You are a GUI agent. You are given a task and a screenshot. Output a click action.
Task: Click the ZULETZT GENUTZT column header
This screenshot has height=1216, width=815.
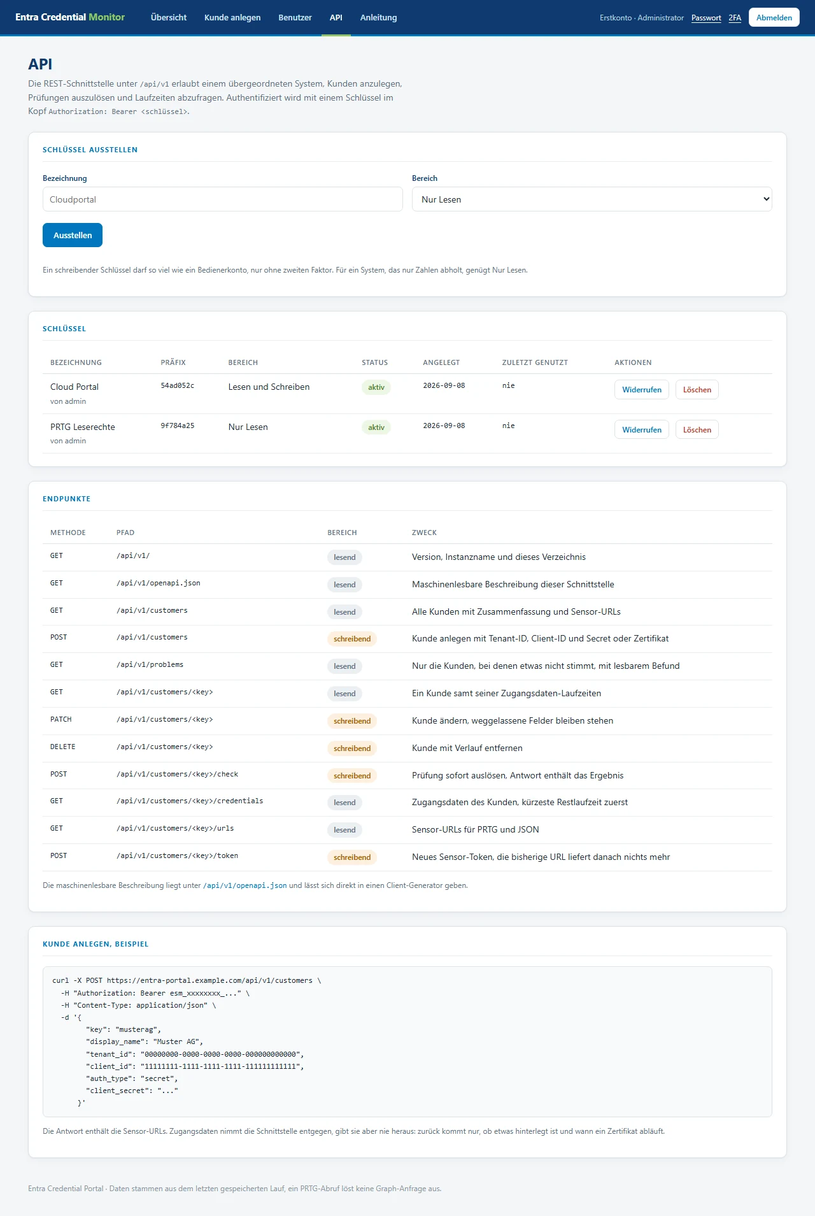535,362
